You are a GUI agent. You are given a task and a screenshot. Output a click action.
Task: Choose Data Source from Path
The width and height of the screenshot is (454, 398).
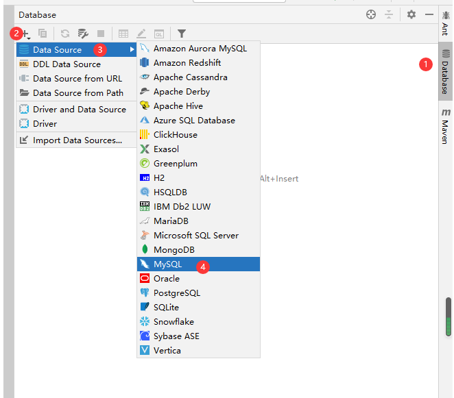tap(76, 93)
